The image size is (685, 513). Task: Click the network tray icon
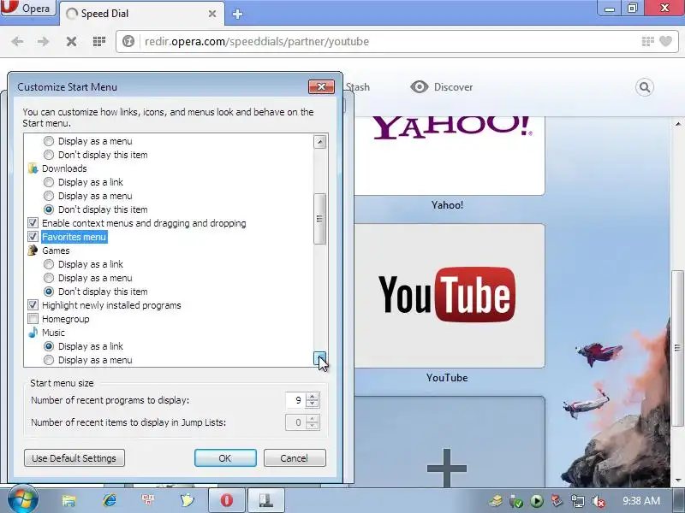577,501
